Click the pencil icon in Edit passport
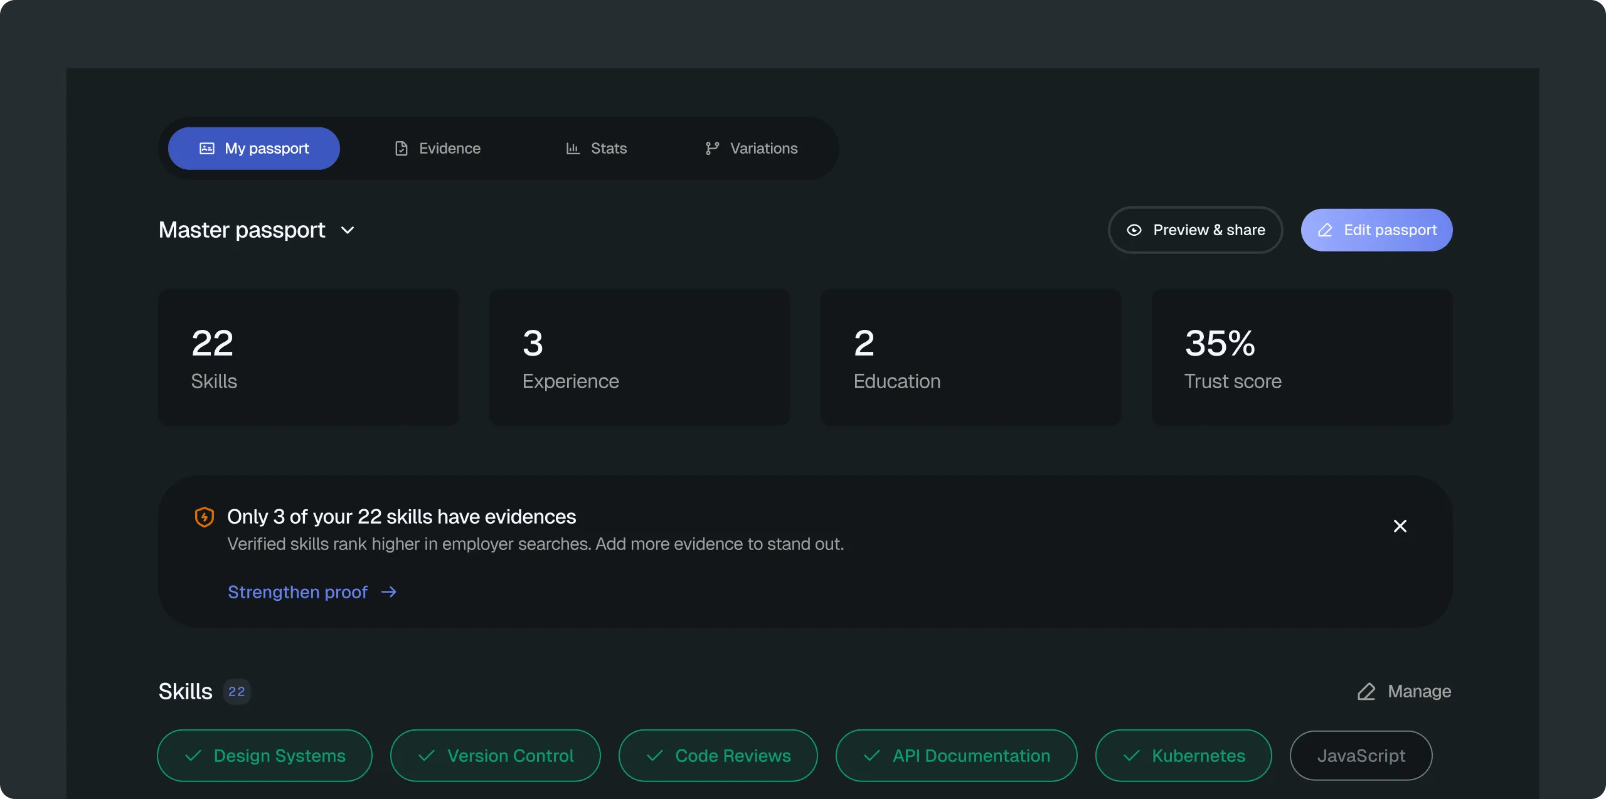 tap(1325, 230)
